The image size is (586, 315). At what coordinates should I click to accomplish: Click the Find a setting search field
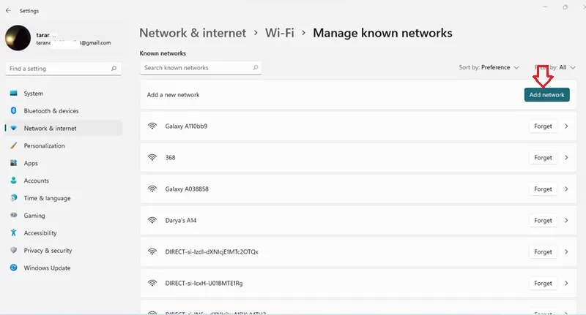click(63, 69)
